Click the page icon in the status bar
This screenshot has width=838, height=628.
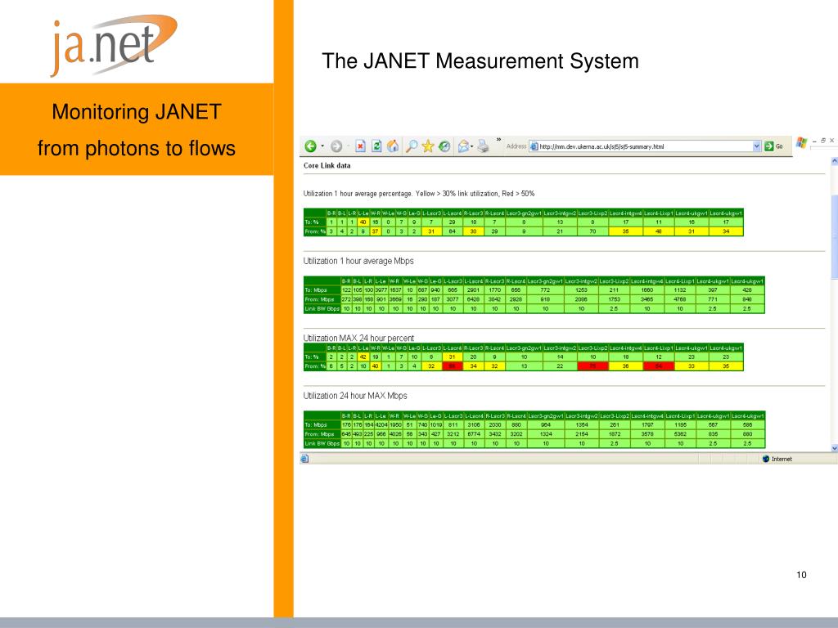click(x=304, y=459)
